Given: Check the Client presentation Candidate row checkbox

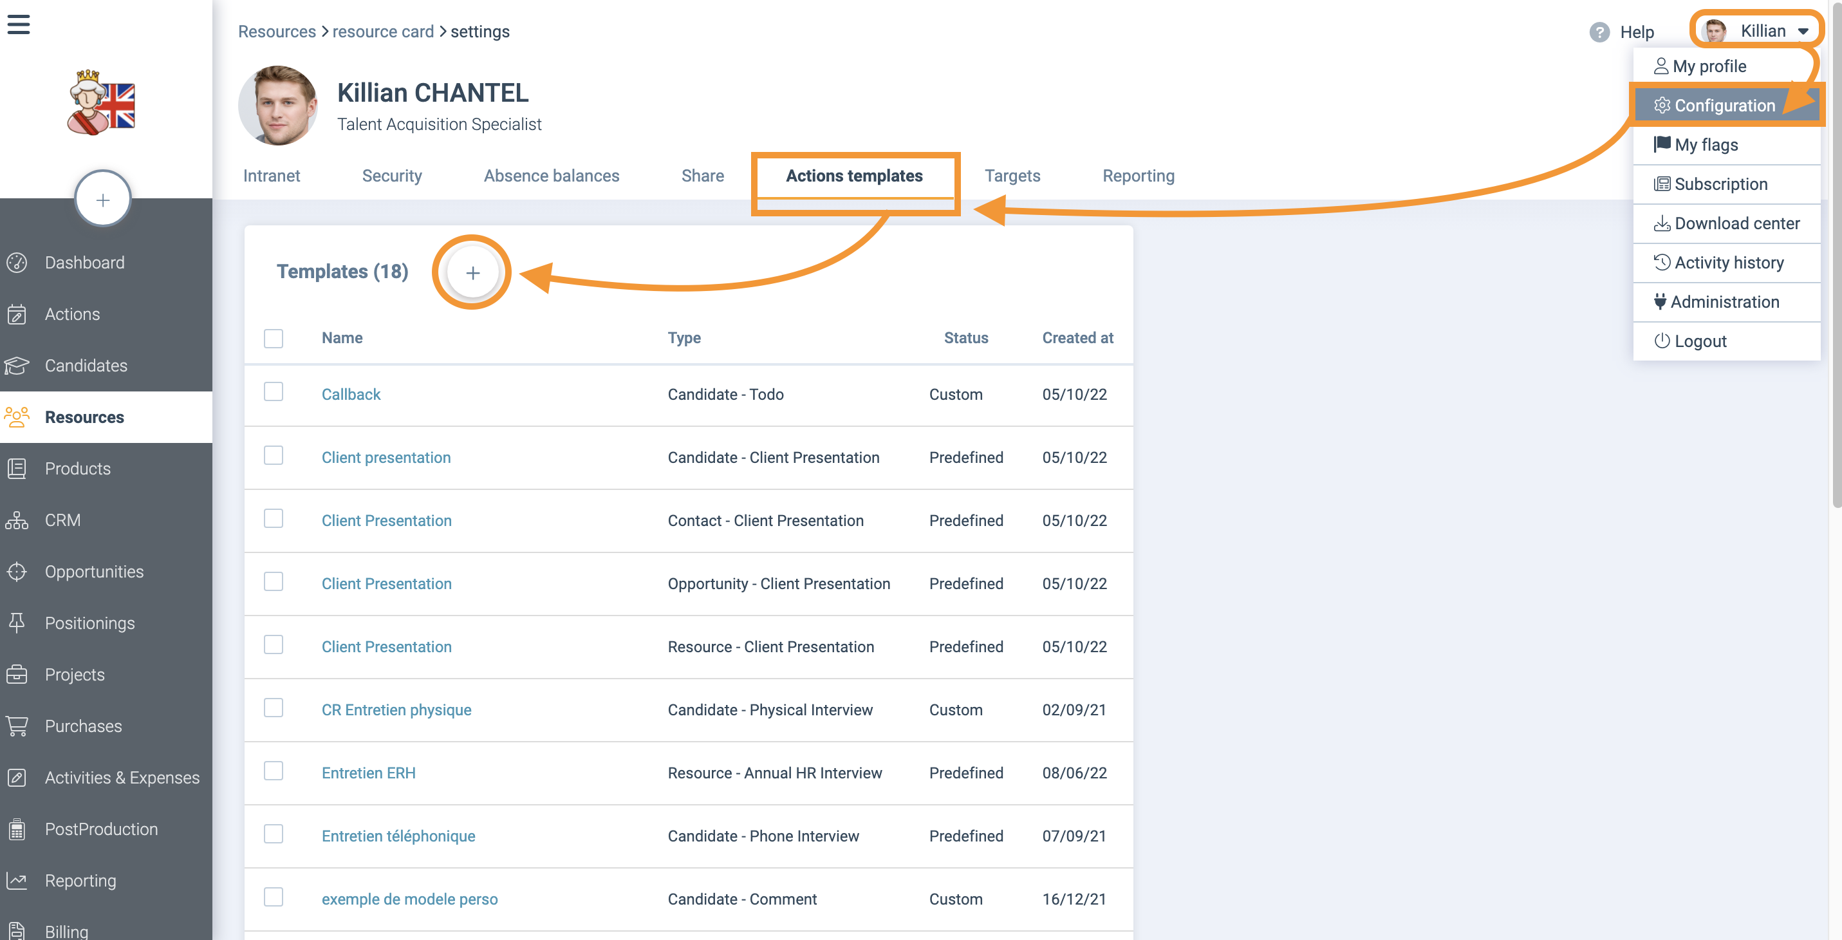Looking at the screenshot, I should point(273,455).
